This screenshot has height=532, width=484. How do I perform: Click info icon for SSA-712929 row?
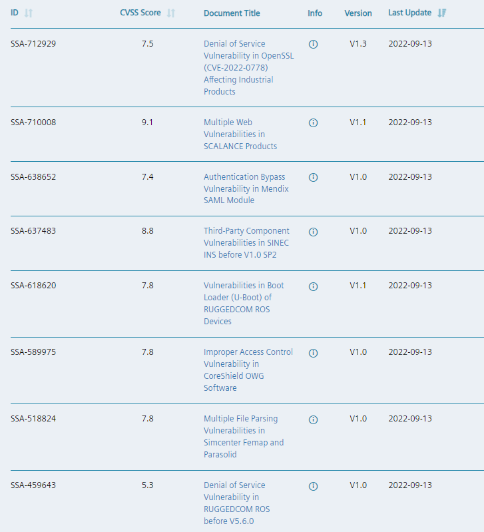pos(314,44)
